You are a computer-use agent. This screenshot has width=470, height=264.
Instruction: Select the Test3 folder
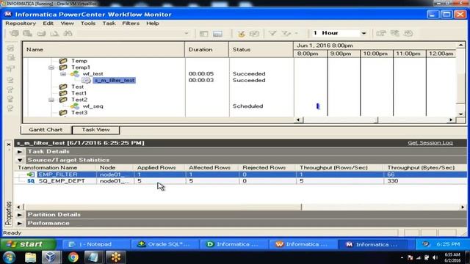point(79,113)
